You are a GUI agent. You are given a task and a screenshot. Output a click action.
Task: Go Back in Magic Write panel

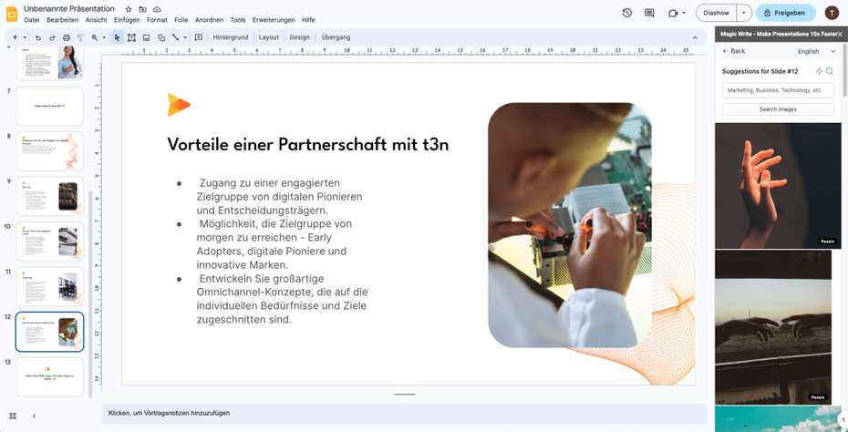coord(734,51)
